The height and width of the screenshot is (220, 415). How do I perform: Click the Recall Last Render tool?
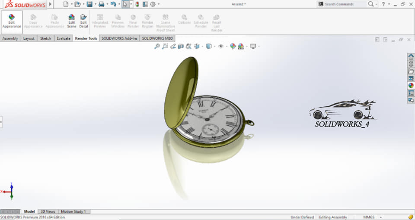coord(217,23)
